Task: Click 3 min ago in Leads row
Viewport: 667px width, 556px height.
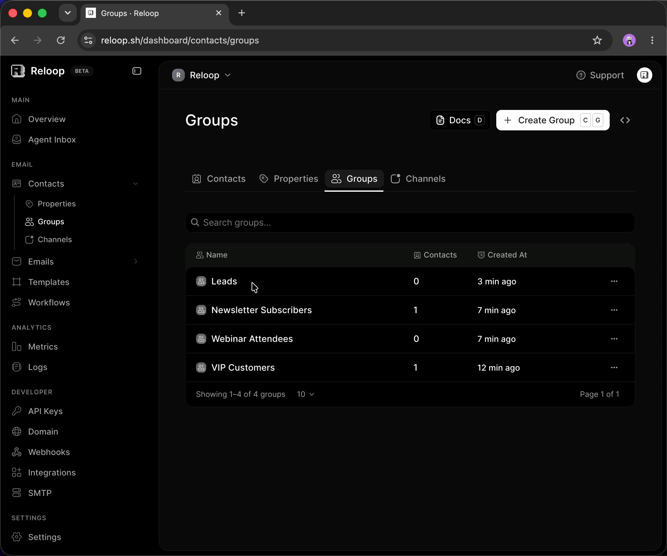Action: [497, 282]
